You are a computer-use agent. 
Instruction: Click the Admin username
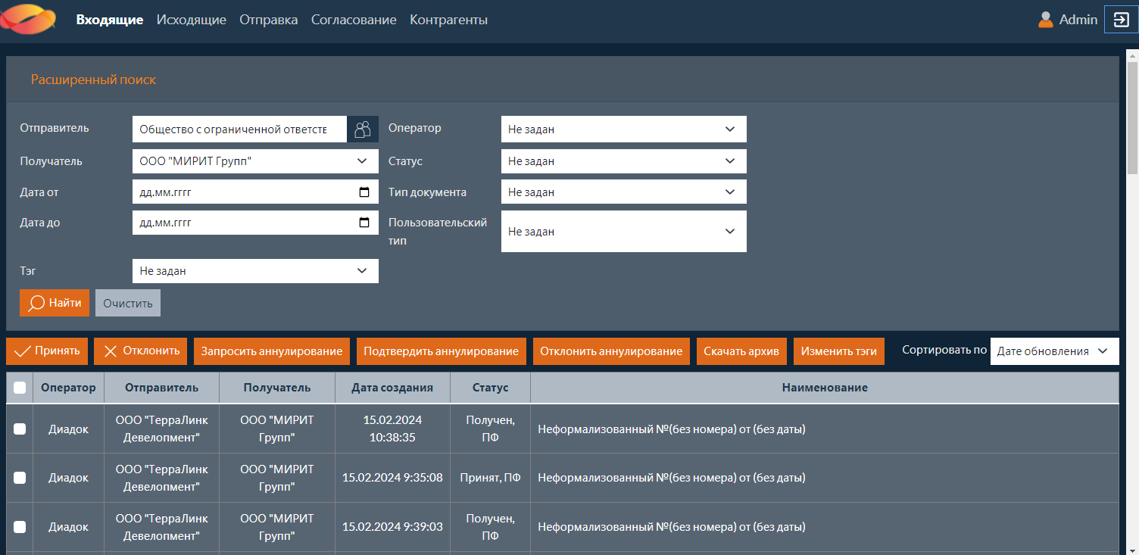(x=1078, y=20)
